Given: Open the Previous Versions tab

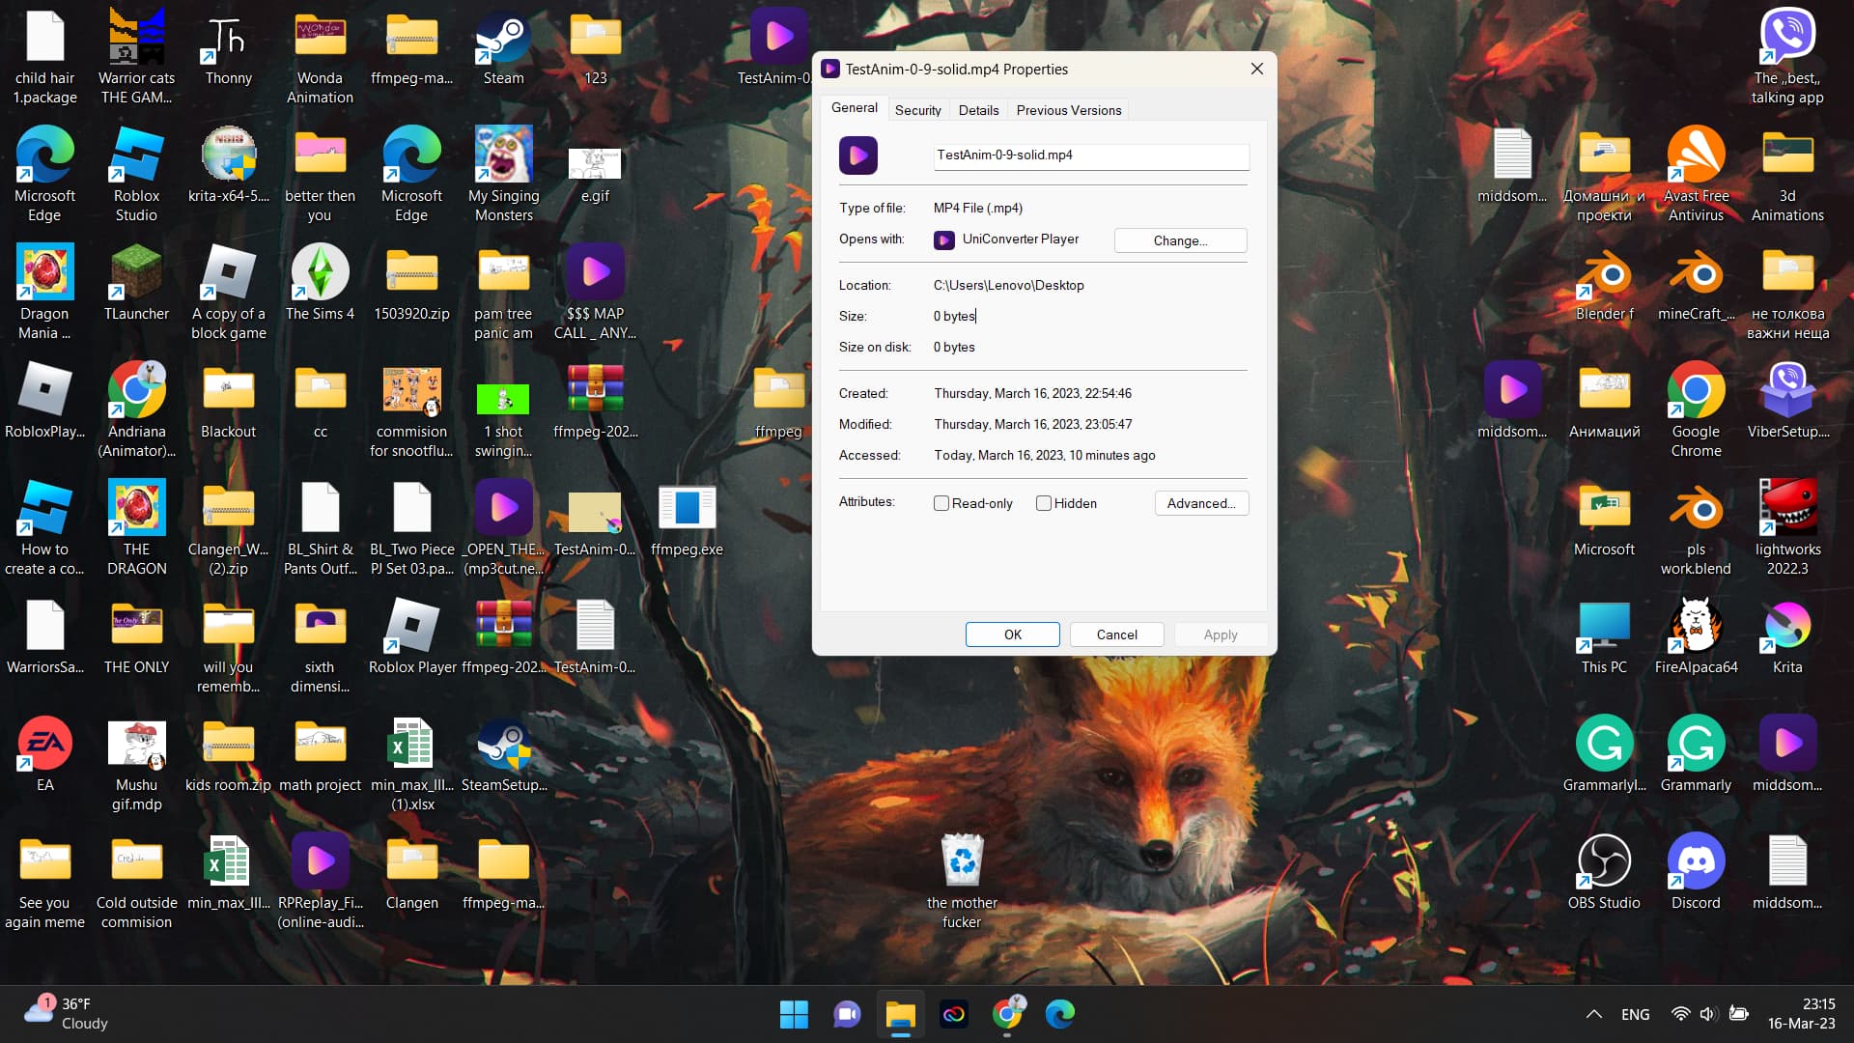Looking at the screenshot, I should tap(1068, 110).
